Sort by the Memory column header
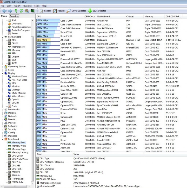187x188 pixels. [154, 17]
